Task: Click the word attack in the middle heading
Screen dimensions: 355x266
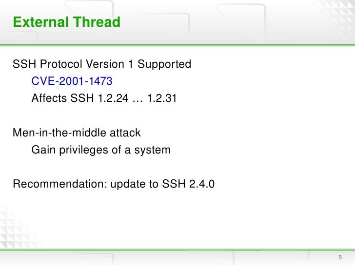Action: pos(125,133)
